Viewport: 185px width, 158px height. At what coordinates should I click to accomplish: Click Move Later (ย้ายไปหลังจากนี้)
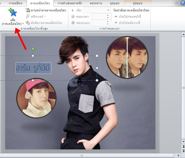tap(127, 23)
